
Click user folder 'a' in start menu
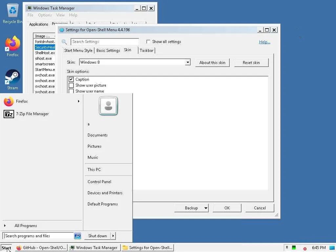pyautogui.click(x=89, y=124)
